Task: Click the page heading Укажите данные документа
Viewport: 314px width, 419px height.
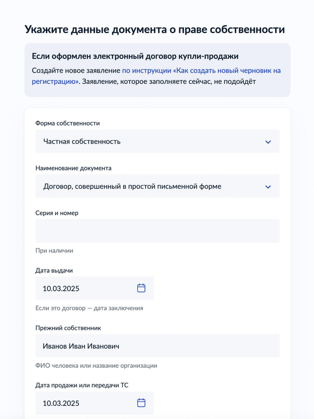Action: (x=154, y=29)
